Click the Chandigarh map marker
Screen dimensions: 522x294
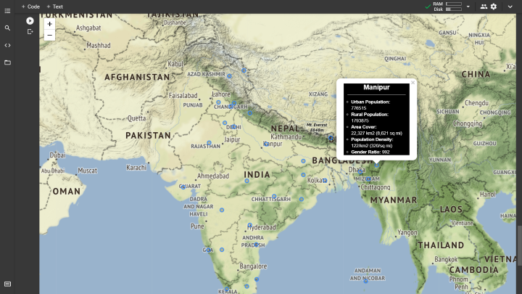pyautogui.click(x=231, y=106)
